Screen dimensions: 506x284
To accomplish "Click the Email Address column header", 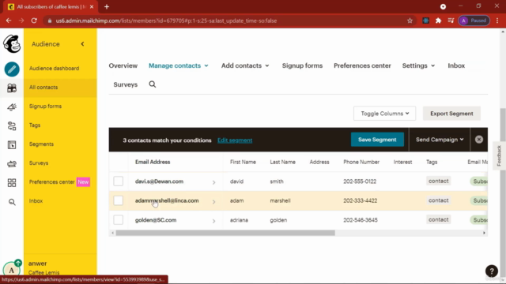I will [x=153, y=162].
